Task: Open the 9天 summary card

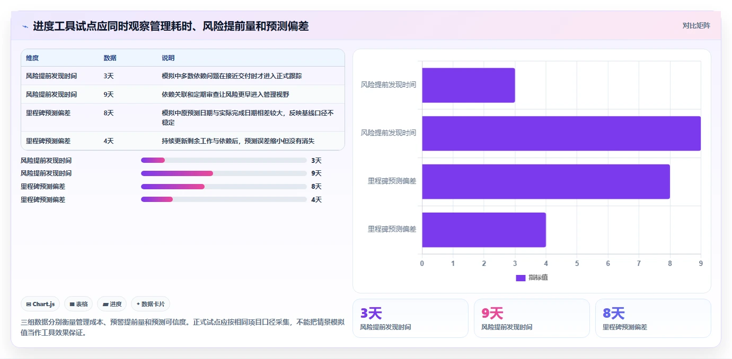Action: [x=532, y=318]
